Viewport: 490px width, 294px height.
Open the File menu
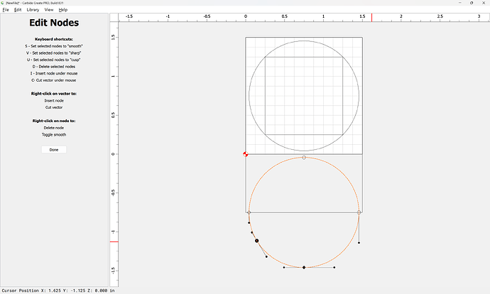[5, 10]
